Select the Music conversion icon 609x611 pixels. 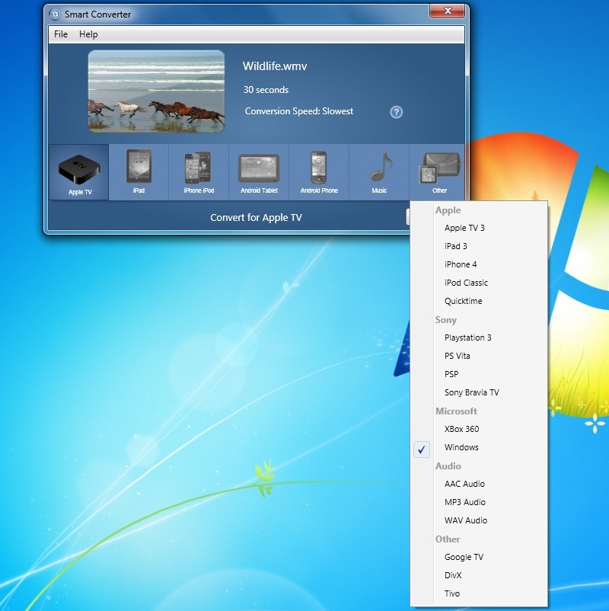click(379, 172)
